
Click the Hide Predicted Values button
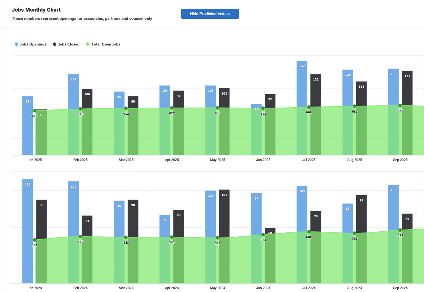[x=210, y=14]
